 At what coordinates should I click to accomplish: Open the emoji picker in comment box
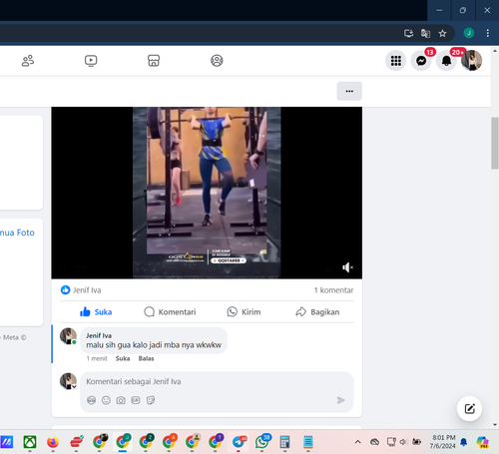(x=106, y=400)
